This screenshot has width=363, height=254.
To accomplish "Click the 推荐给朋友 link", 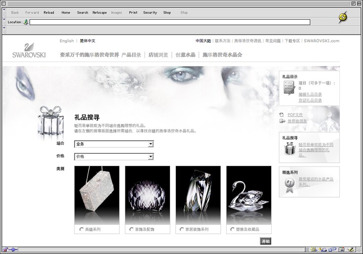I will [x=297, y=121].
